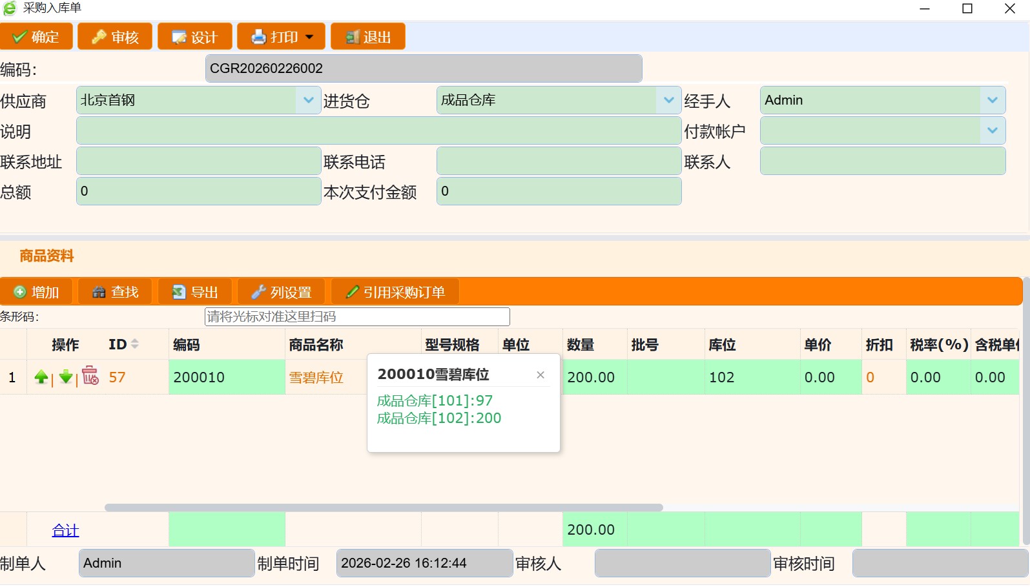Exit the form via 退出
The height and width of the screenshot is (587, 1030).
coord(368,37)
